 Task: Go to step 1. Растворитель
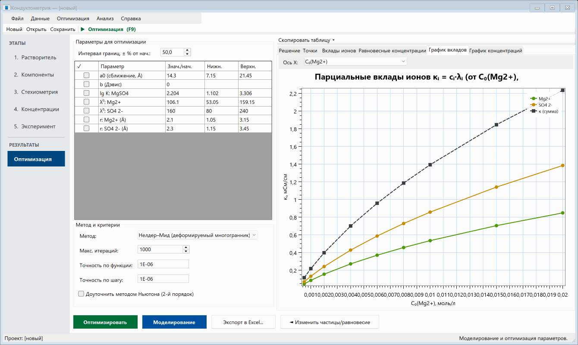[x=36, y=57]
